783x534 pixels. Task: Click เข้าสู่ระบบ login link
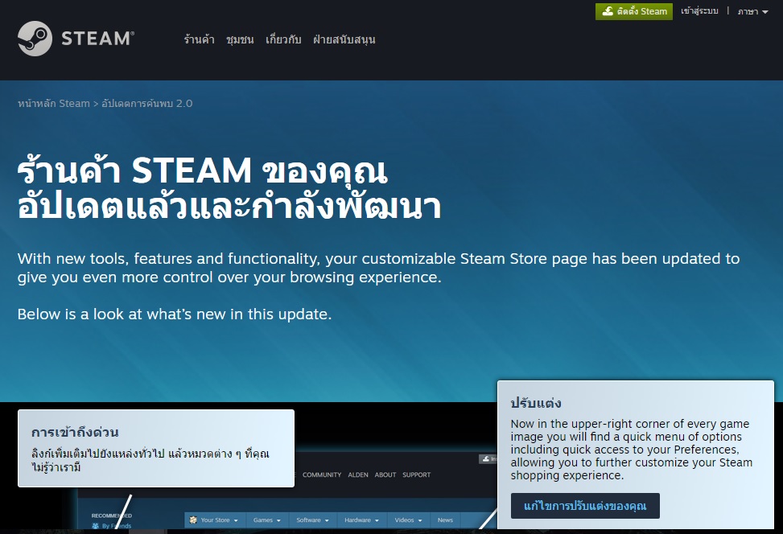pos(699,11)
